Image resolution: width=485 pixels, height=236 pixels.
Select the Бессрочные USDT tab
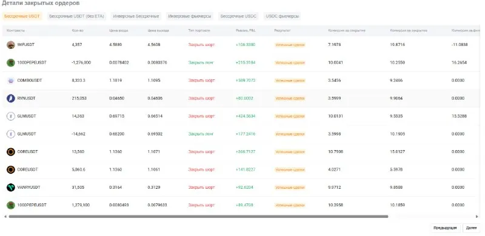(x=22, y=16)
